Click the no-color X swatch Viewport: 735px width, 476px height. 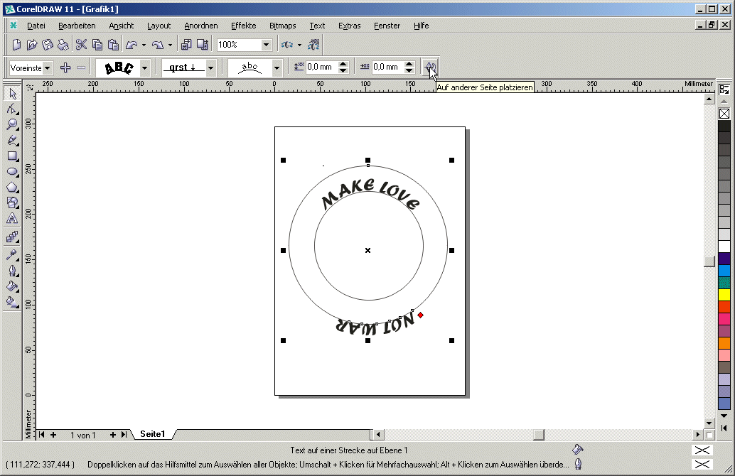click(724, 114)
